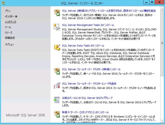Close the SQL Server Installation Center window
Screen dimensions: 165x125
[159, 2]
